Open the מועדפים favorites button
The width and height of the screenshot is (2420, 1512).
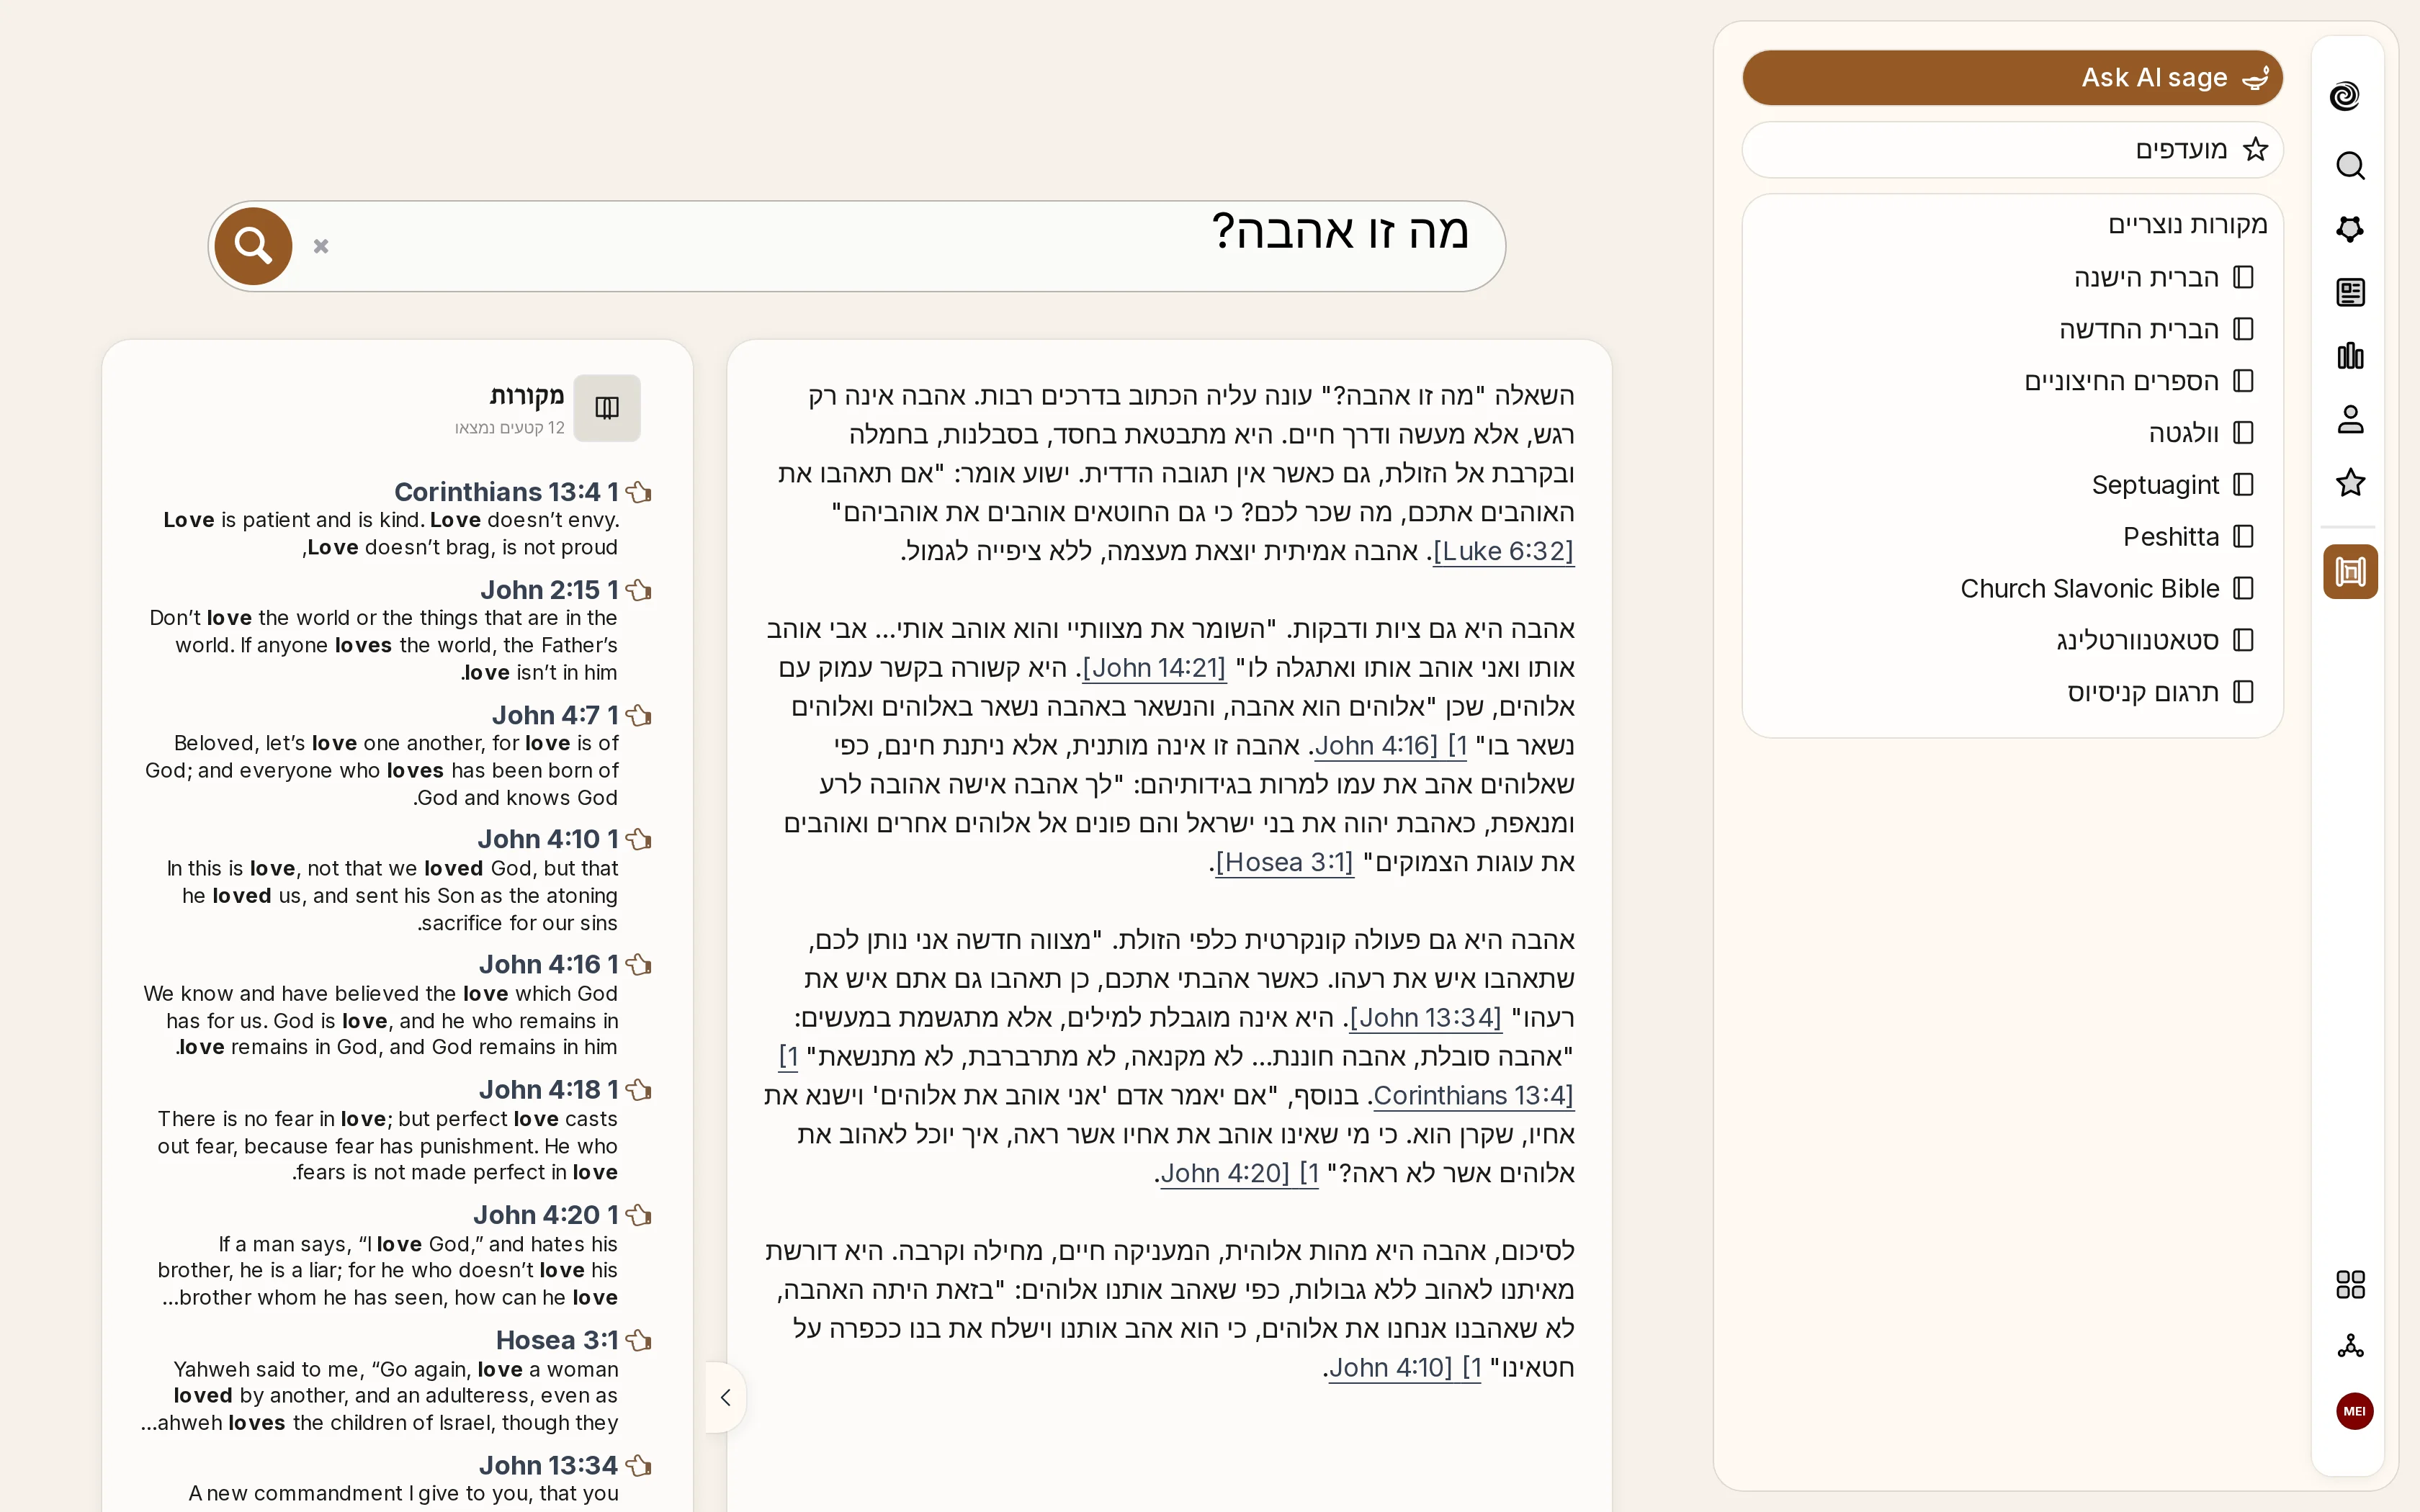(2012, 150)
